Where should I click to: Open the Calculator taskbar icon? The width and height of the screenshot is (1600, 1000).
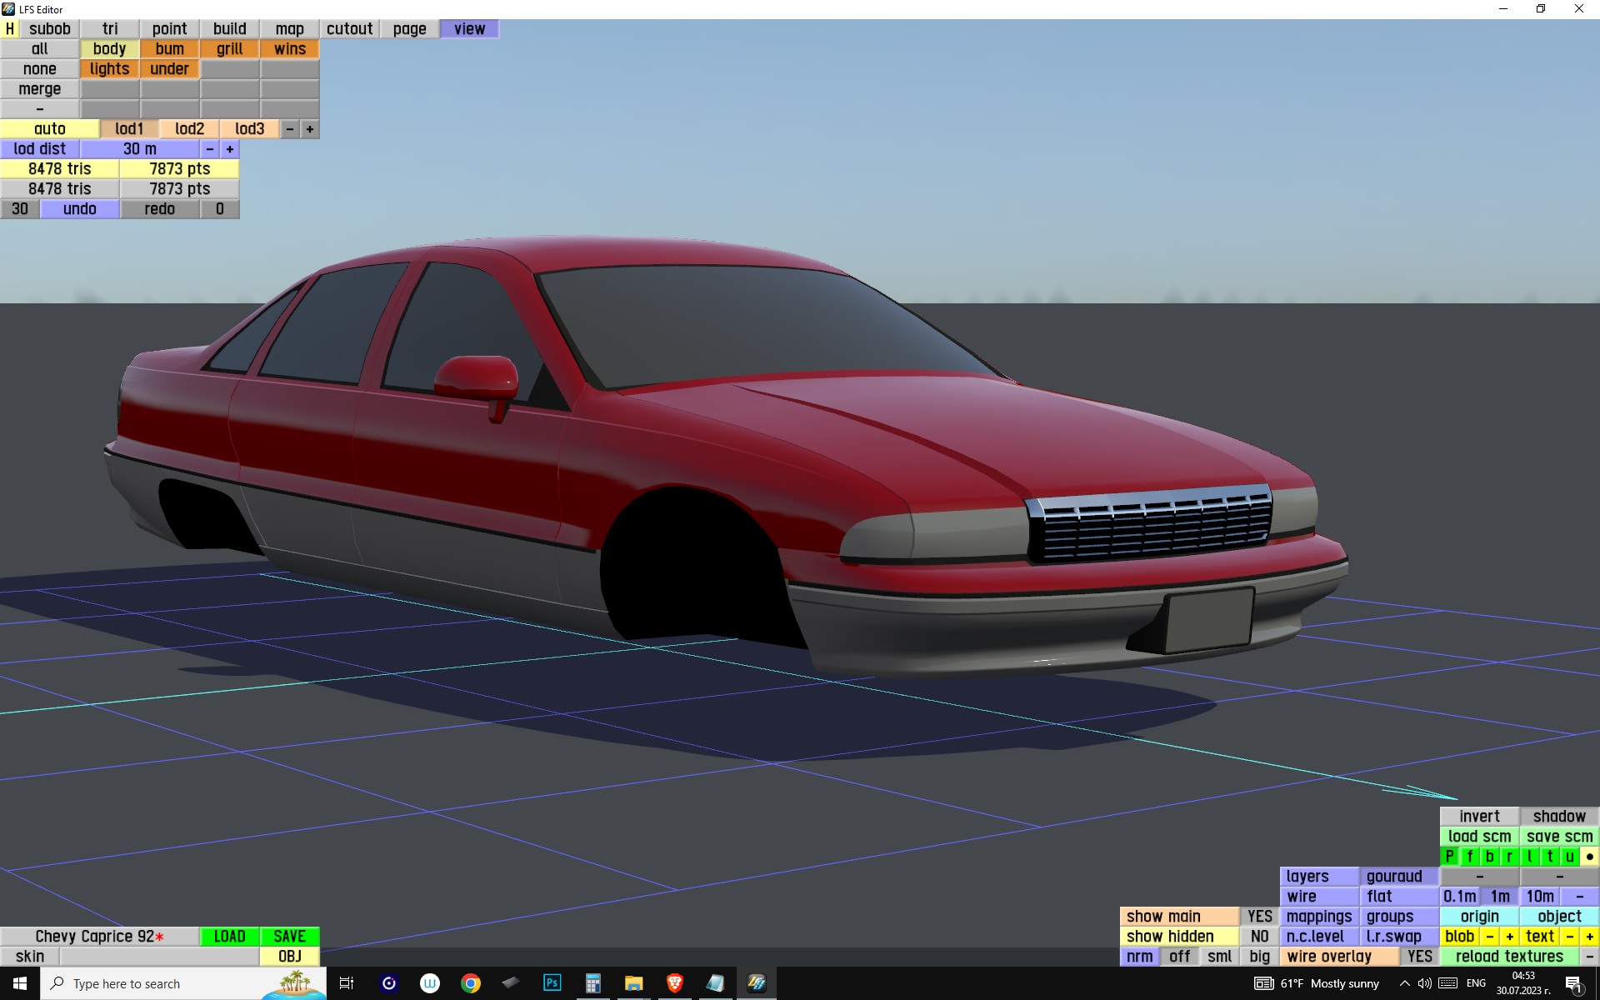click(x=592, y=983)
